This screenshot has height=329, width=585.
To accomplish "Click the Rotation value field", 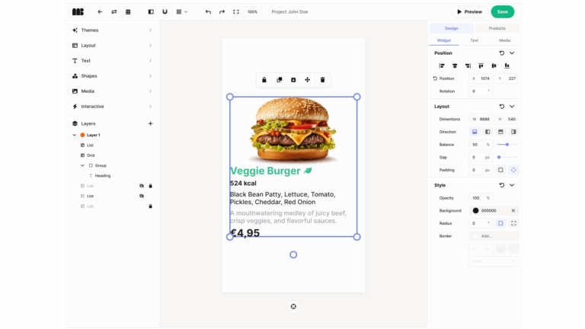I will pos(481,91).
